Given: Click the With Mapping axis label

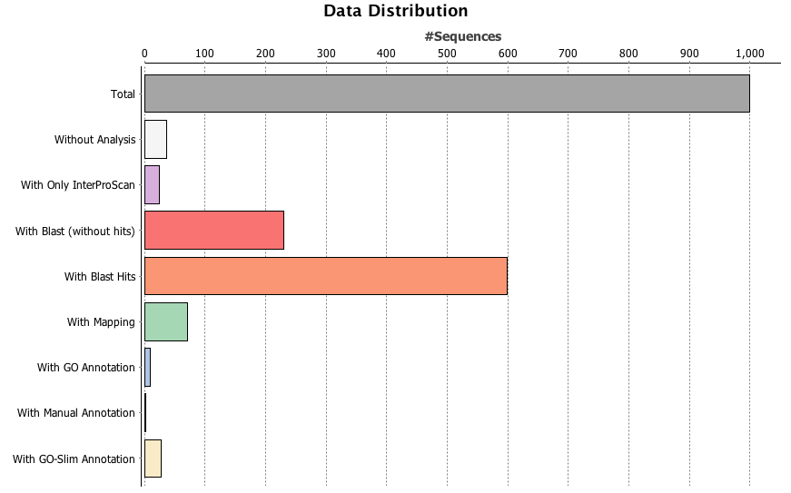Looking at the screenshot, I should click(x=101, y=322).
